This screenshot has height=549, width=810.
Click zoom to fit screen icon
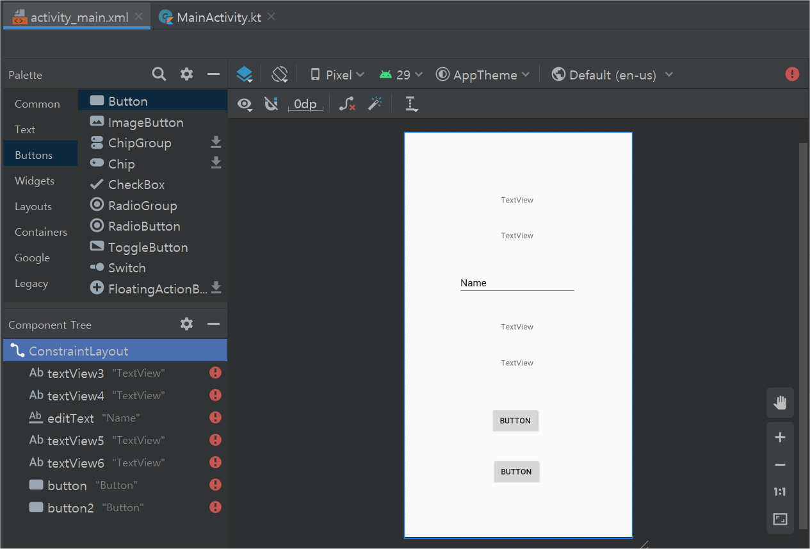(x=780, y=520)
